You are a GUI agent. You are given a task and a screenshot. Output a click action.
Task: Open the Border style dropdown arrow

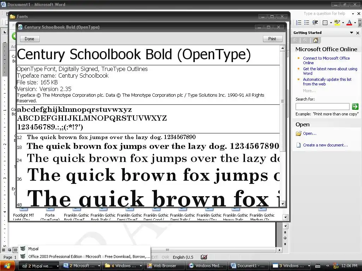click(331, 23)
